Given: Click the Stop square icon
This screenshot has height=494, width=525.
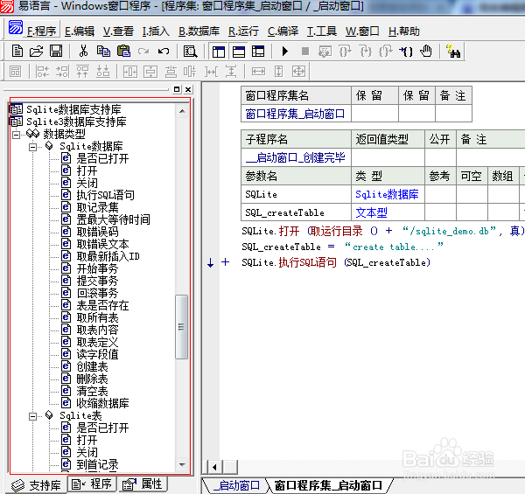Looking at the screenshot, I should 305,52.
